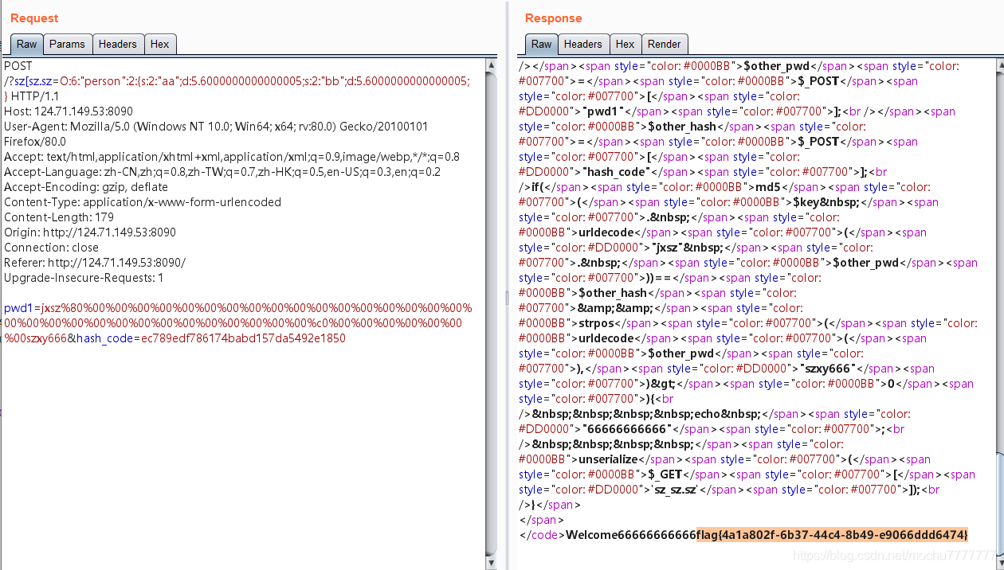Click the Origin header line
The image size is (1004, 570).
[x=90, y=232]
